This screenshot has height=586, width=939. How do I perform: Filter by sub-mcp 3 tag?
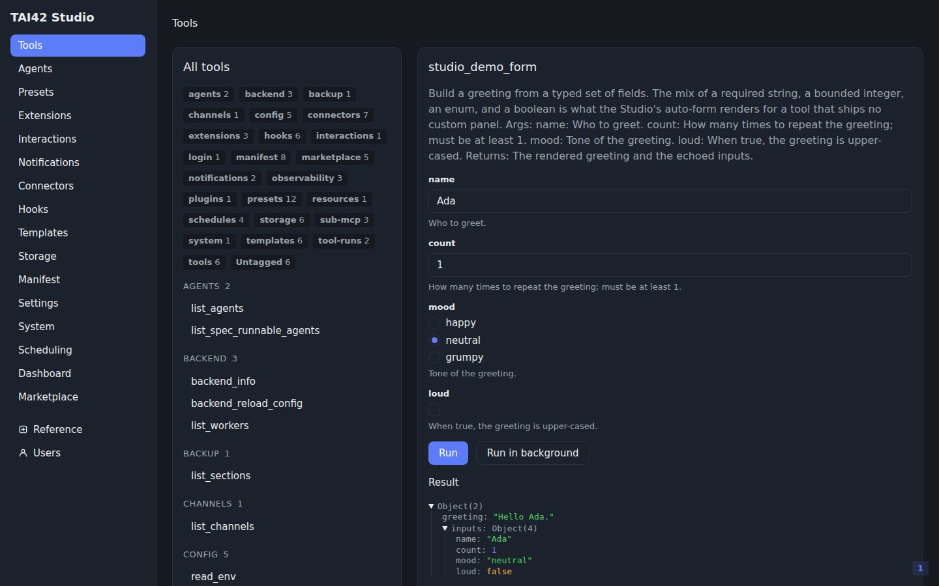[x=344, y=220]
